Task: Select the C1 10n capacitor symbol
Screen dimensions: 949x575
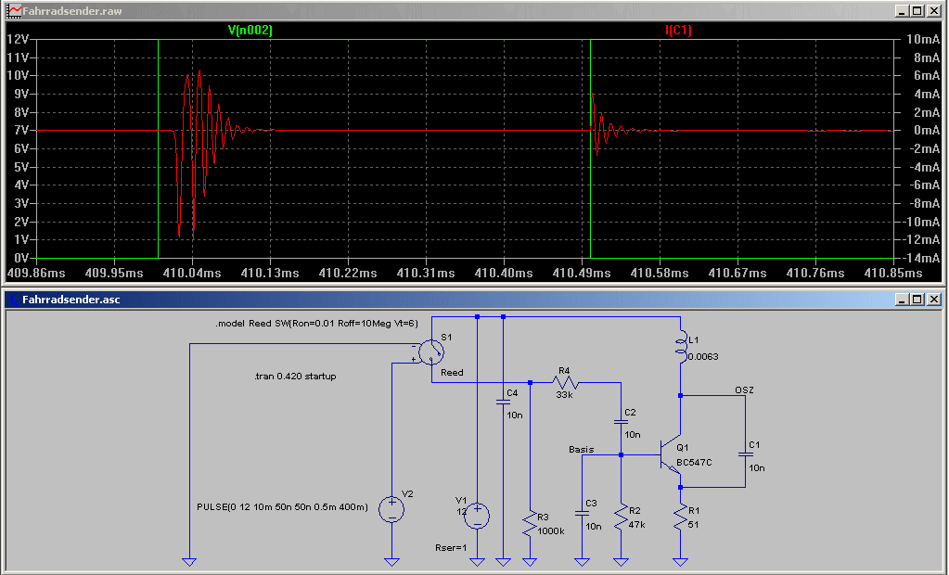Action: point(745,454)
